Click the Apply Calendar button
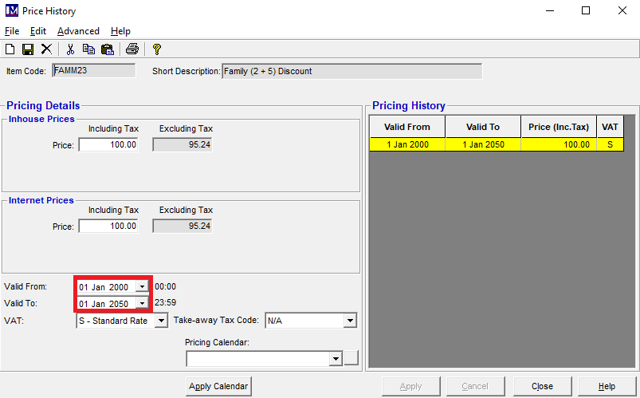Image resolution: width=640 pixels, height=398 pixels. [218, 386]
